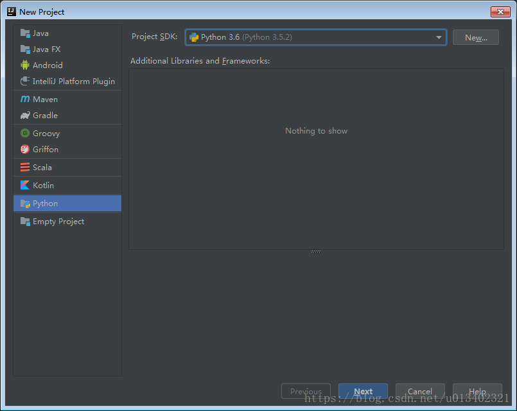Click the Java folder icon

coord(25,33)
